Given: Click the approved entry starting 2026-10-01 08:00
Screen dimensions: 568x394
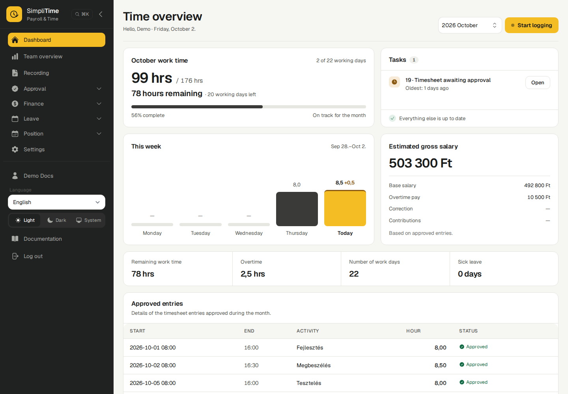Looking at the screenshot, I should click(341, 348).
